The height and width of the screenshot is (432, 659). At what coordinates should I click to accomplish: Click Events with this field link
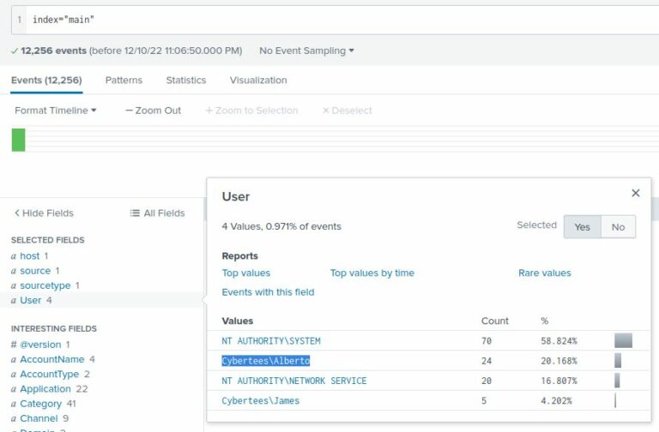[x=268, y=291]
